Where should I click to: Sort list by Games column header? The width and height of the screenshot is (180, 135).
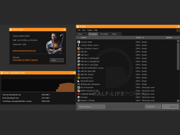click(x=84, y=37)
